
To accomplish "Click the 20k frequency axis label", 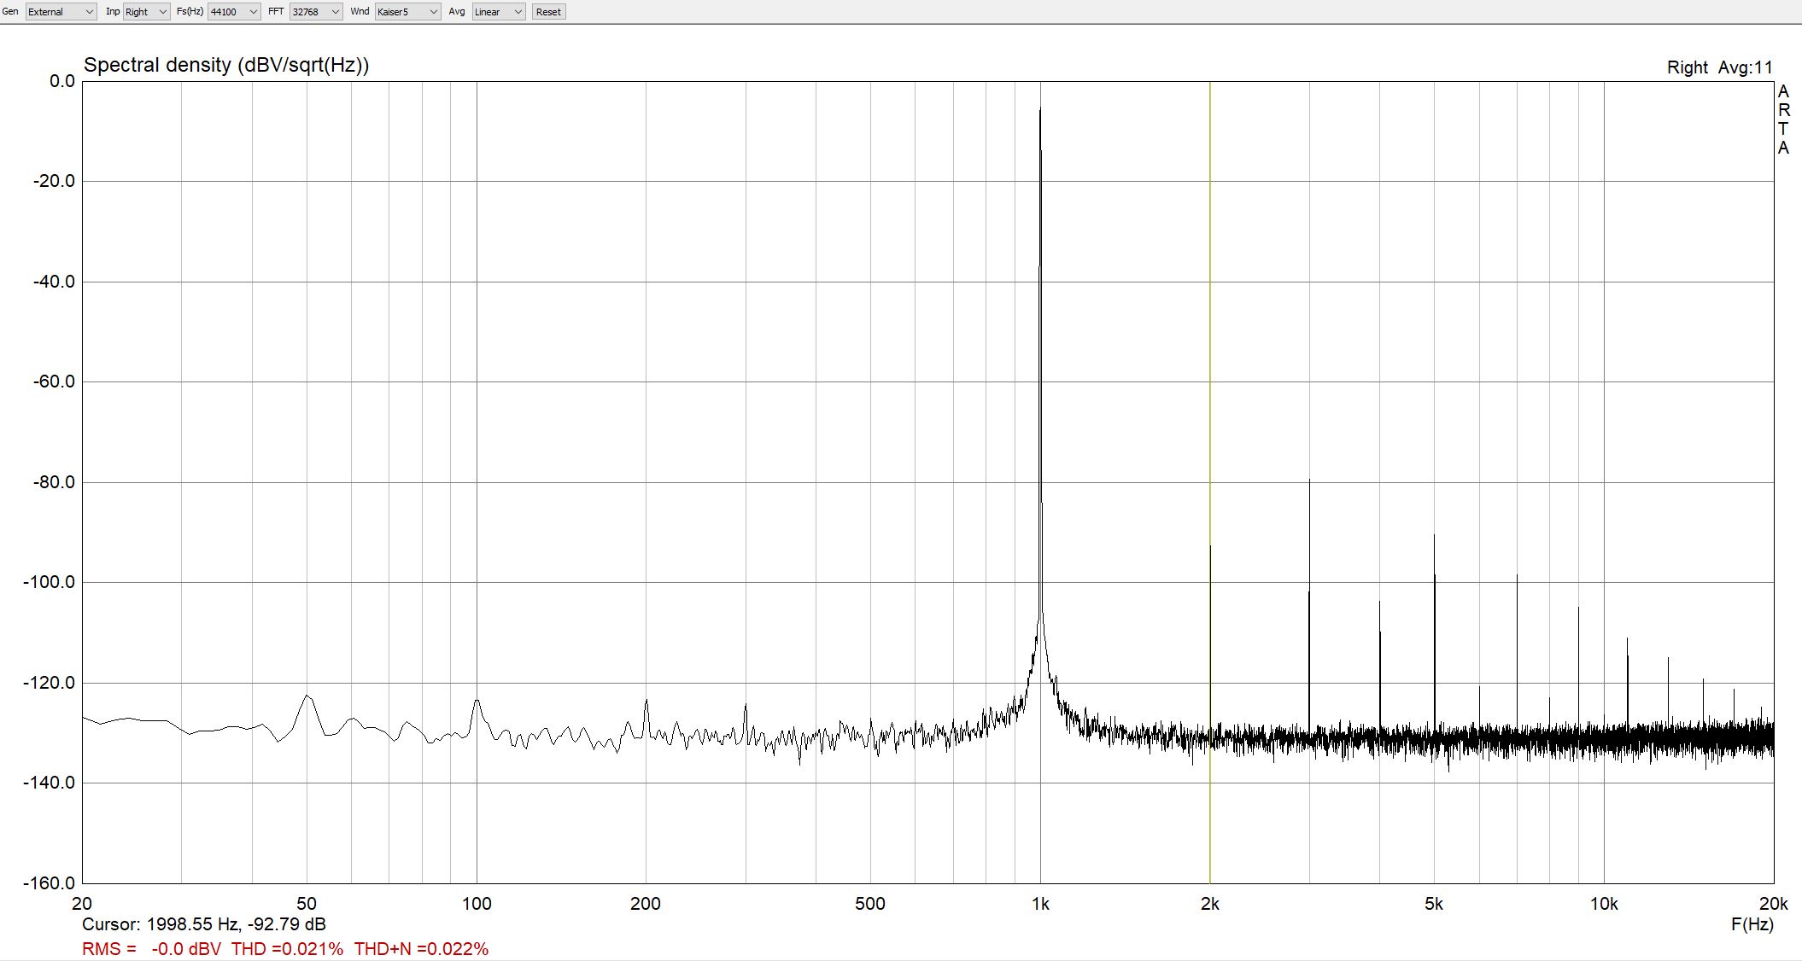I will point(1773,904).
